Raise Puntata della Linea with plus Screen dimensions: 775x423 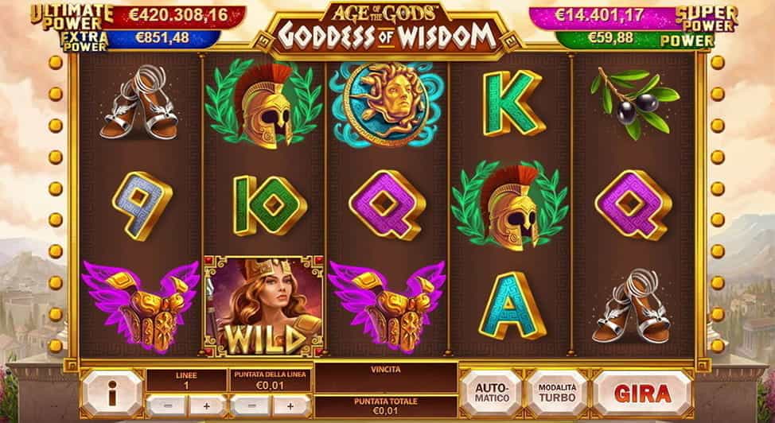pyautogui.click(x=290, y=406)
